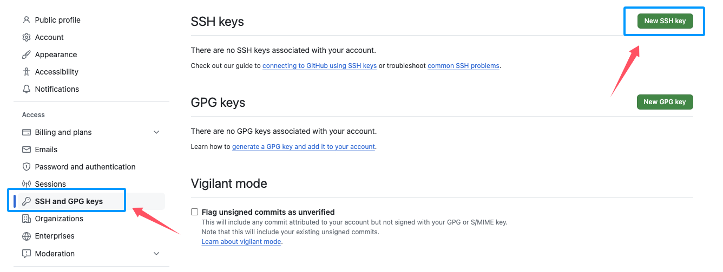Image resolution: width=723 pixels, height=272 pixels.
Task: Expand the Billing and plans chevron
Action: pyautogui.click(x=156, y=132)
